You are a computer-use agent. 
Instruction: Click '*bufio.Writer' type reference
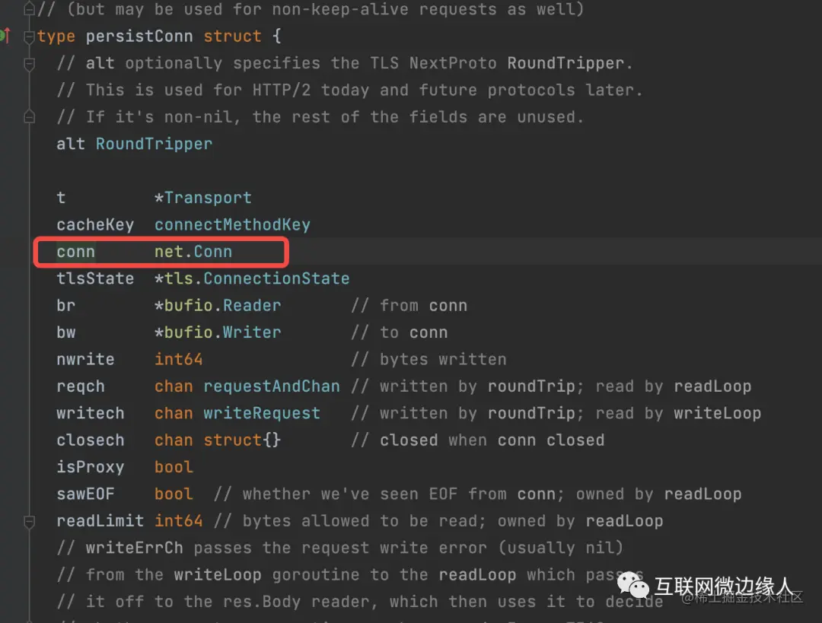click(218, 332)
